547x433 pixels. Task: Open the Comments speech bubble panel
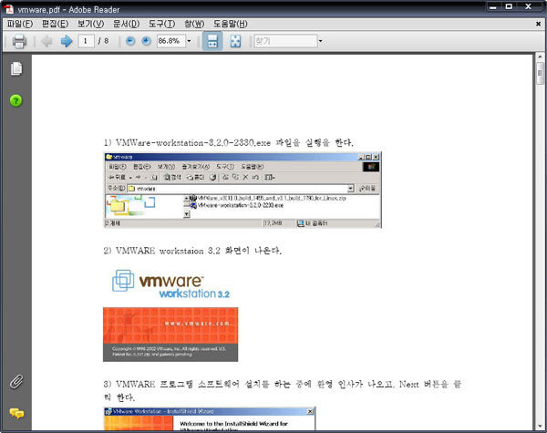click(x=16, y=414)
